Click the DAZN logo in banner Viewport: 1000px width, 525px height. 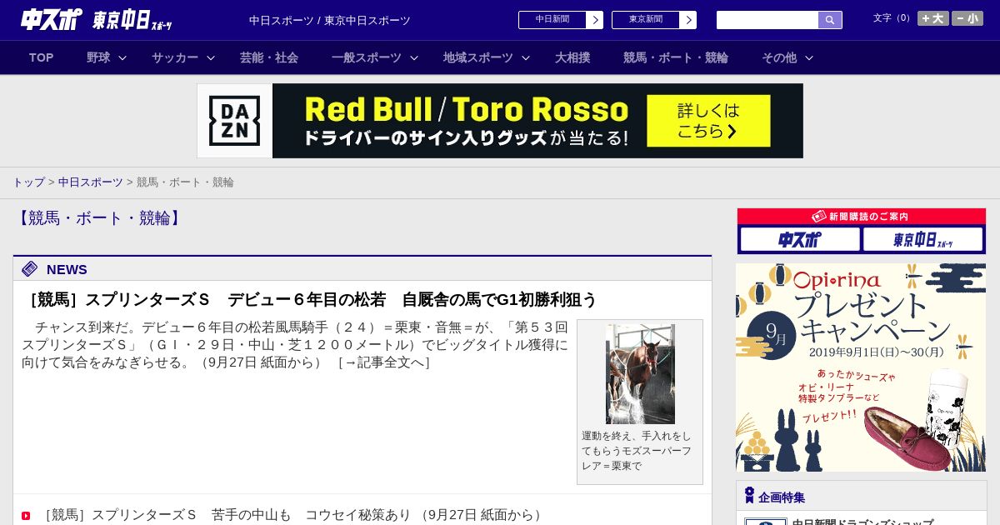[234, 121]
